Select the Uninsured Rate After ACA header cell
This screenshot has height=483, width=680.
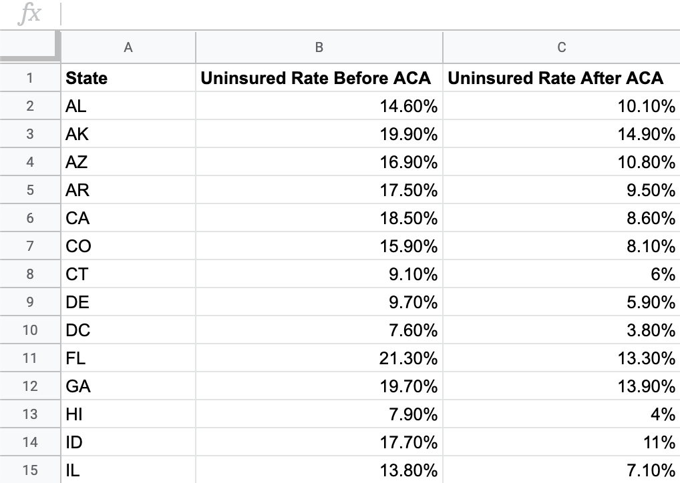(561, 78)
